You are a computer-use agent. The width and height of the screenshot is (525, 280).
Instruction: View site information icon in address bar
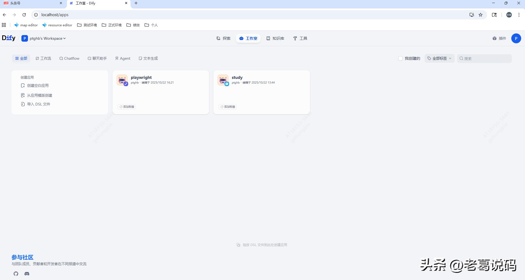pos(36,15)
